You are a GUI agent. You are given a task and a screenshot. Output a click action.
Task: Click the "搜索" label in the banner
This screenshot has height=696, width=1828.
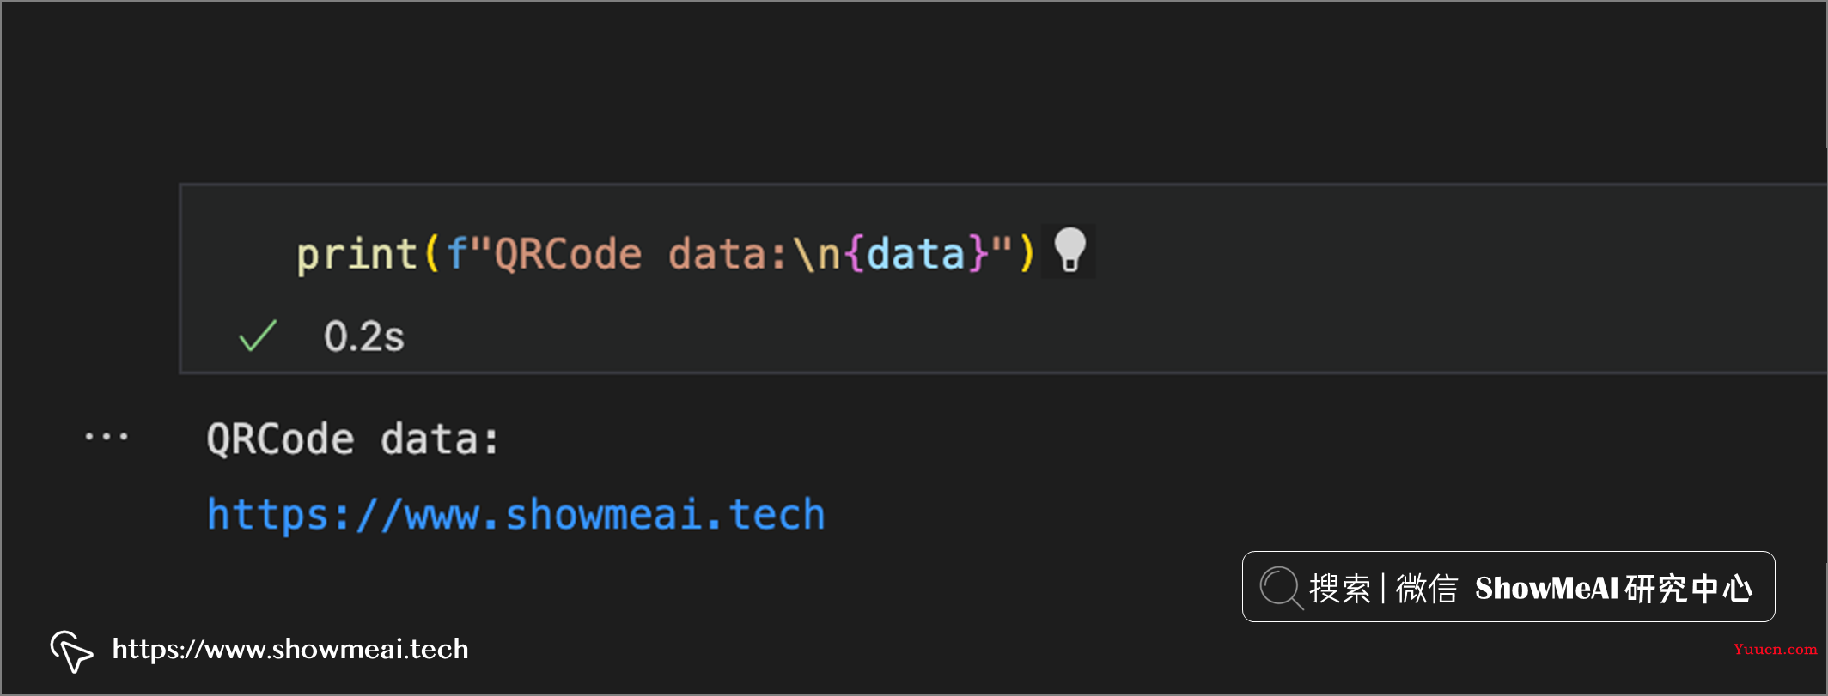click(1340, 589)
